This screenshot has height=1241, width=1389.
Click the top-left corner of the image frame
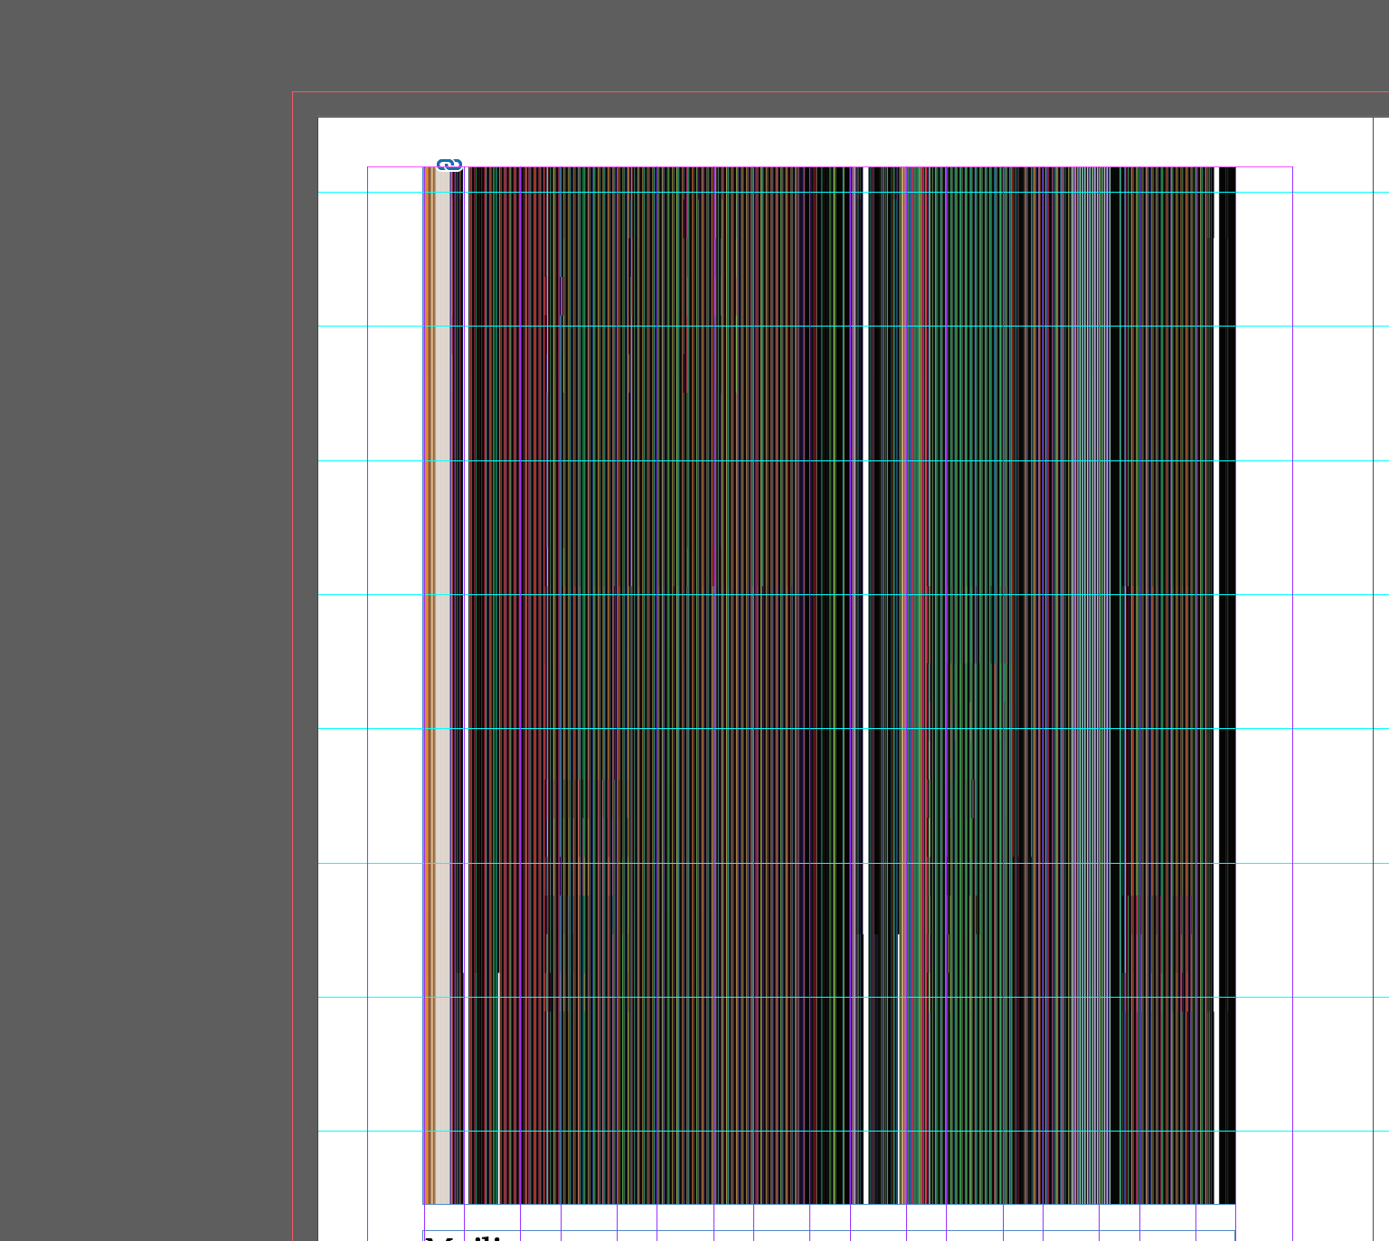pos(425,168)
